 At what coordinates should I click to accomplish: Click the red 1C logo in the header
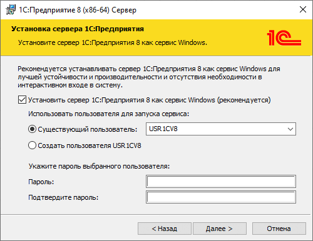[284, 38]
